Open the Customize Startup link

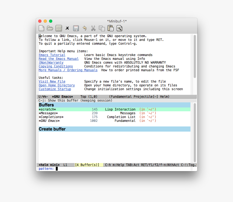(55, 89)
